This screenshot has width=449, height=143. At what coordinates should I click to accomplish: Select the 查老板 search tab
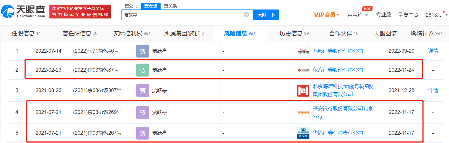click(151, 6)
